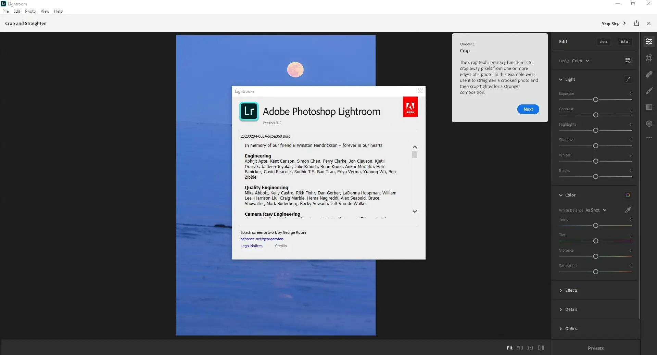Screen dimensions: 657x355
Task: Click the Lr logo in about dialog
Action: click(x=249, y=111)
